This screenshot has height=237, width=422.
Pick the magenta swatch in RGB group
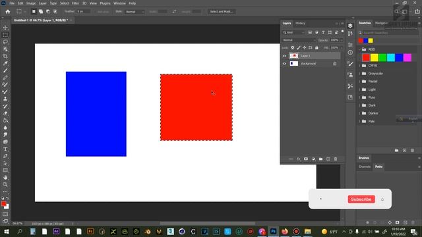tap(407, 57)
